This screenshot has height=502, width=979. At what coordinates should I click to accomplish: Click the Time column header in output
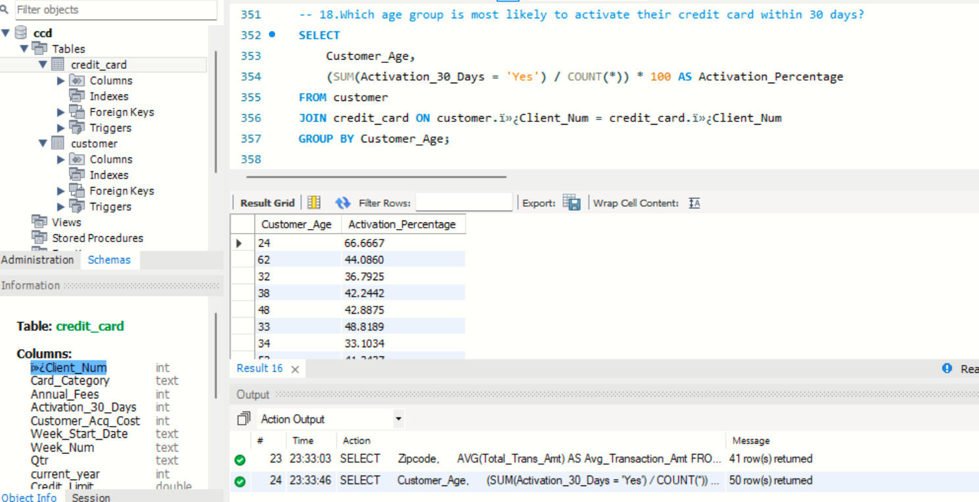pos(304,441)
